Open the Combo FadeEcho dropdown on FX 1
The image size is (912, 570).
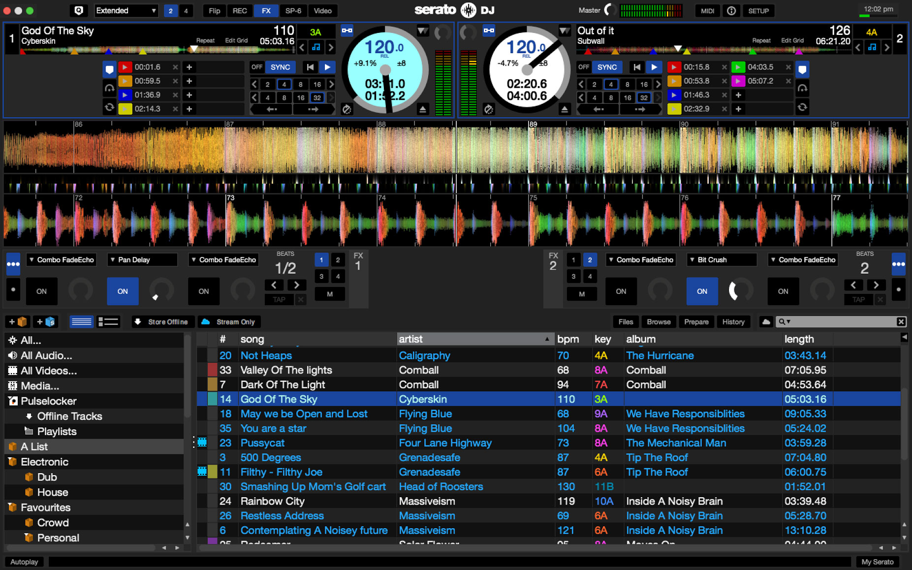click(x=61, y=259)
